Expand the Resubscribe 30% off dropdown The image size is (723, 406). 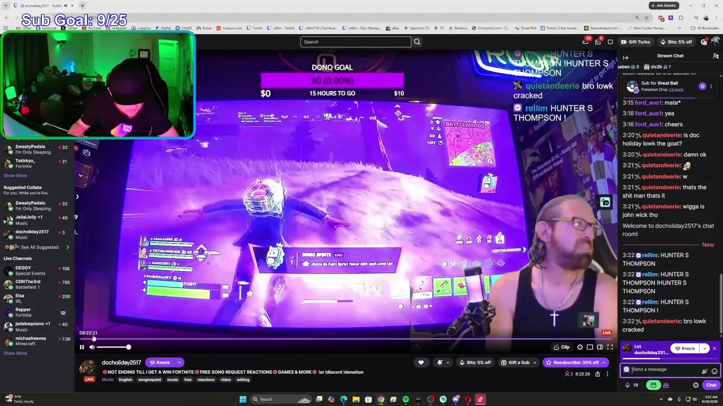tap(604, 363)
